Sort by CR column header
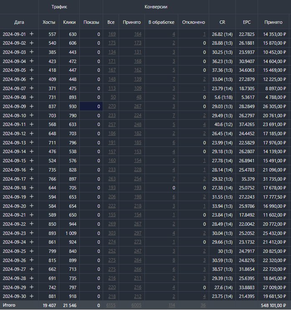Image resolution: width=291 pixels, height=310 pixels. point(222,22)
